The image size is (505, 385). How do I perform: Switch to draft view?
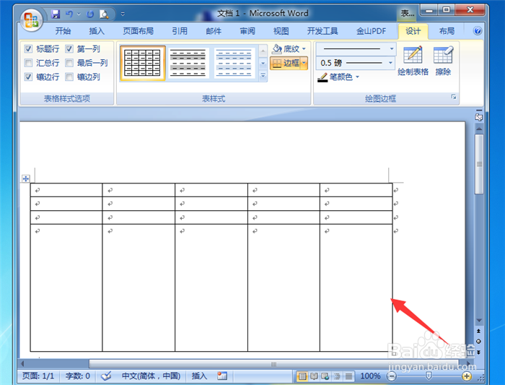click(x=348, y=376)
